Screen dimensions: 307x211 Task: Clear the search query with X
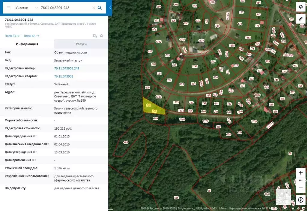[94, 8]
